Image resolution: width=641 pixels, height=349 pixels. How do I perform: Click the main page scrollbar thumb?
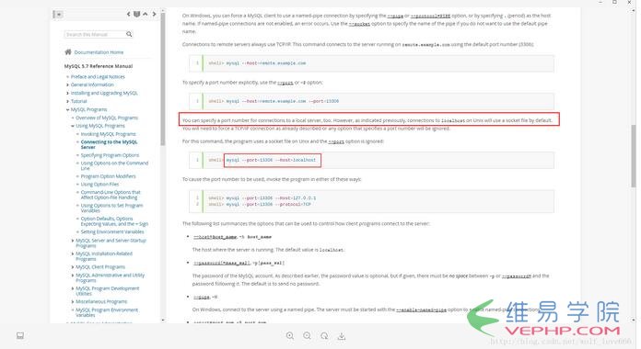634,155
